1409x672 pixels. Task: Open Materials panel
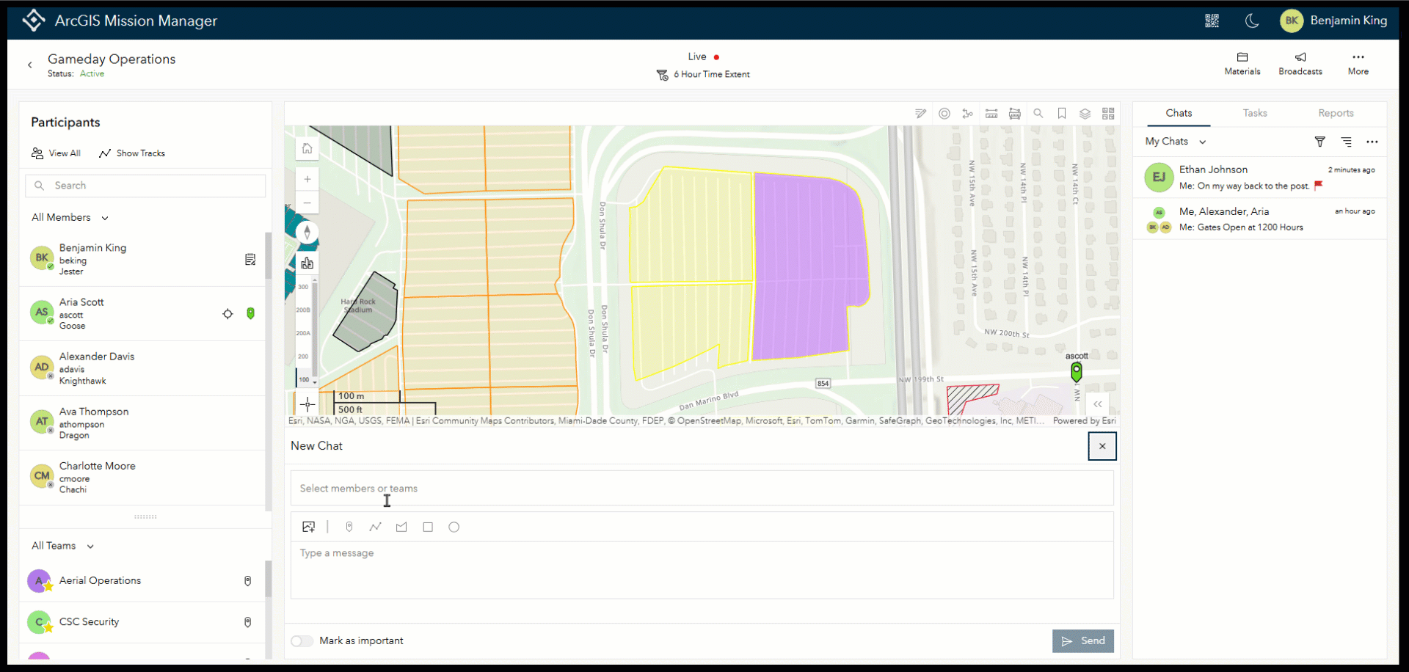[x=1242, y=64]
